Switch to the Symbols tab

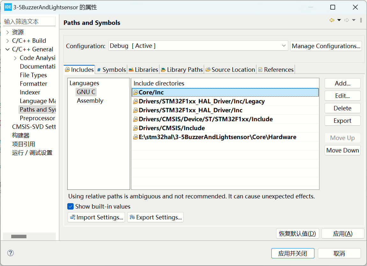click(x=112, y=70)
